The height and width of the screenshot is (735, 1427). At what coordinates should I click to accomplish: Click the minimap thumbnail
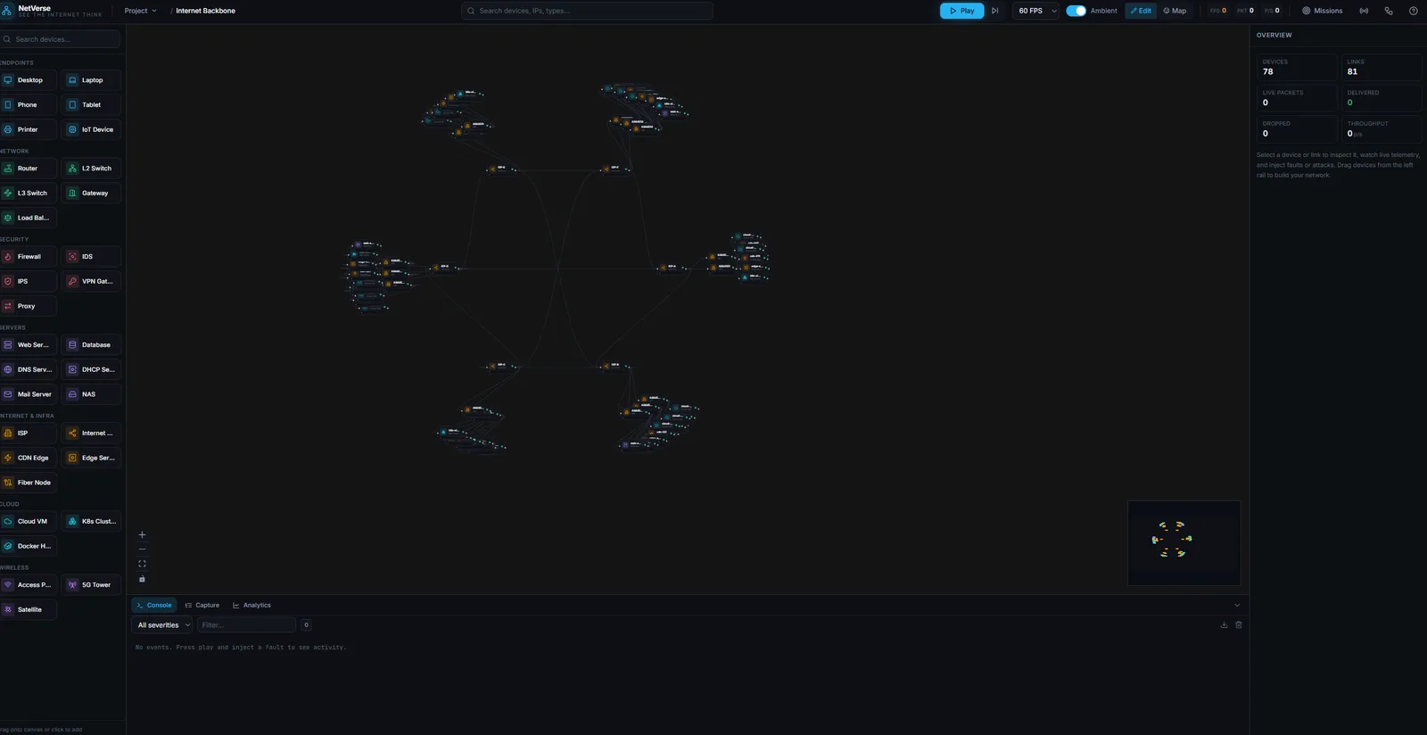[1184, 543]
